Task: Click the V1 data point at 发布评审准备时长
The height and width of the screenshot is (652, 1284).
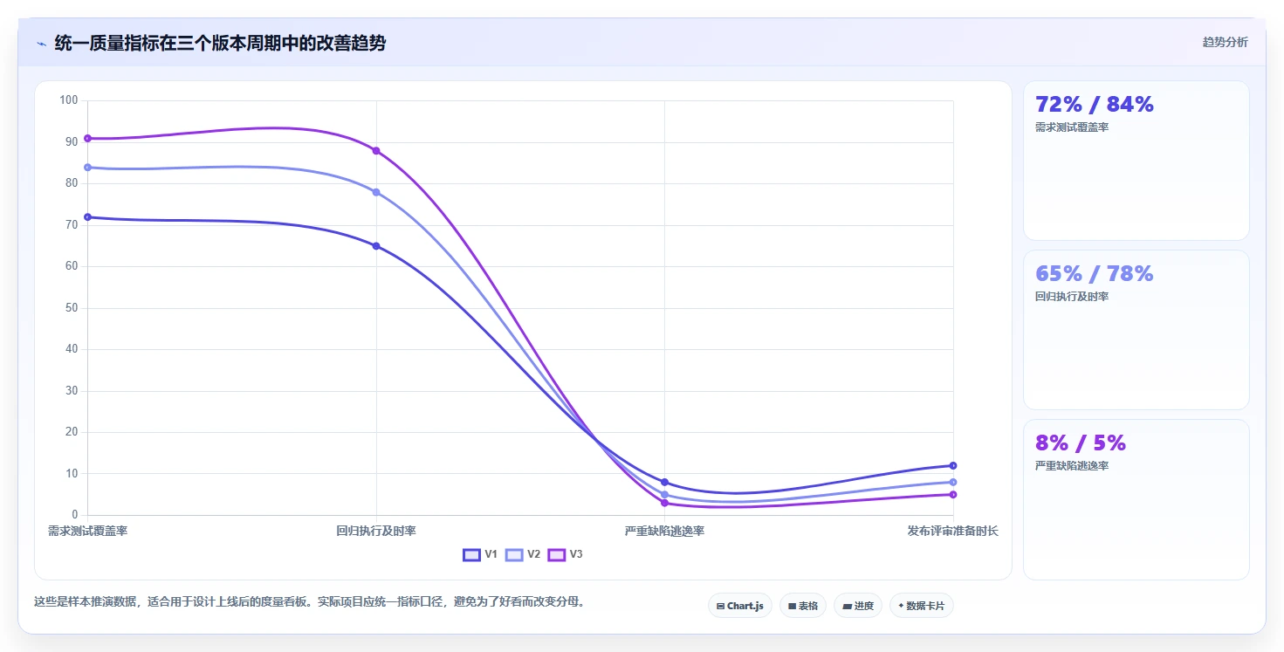Action: 953,465
